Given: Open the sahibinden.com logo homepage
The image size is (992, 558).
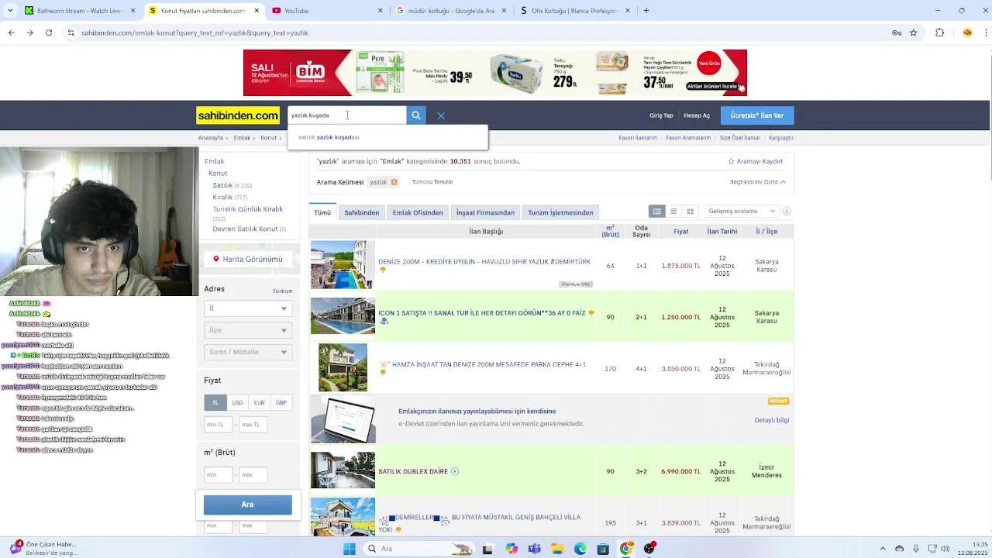Looking at the screenshot, I should point(238,115).
